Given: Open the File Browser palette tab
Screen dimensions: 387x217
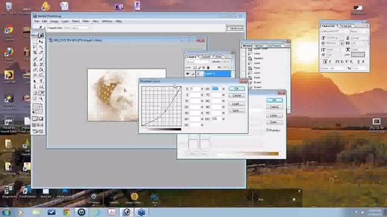Looking at the screenshot, I should coord(236,28).
